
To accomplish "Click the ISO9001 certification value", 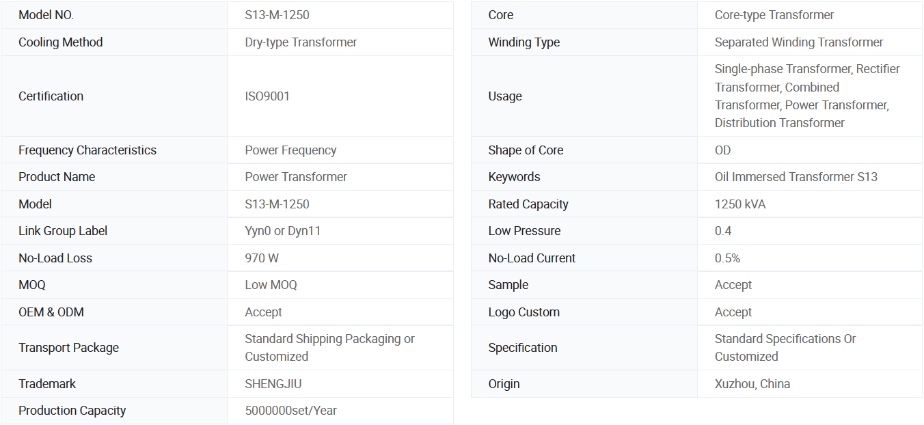I will 267,96.
